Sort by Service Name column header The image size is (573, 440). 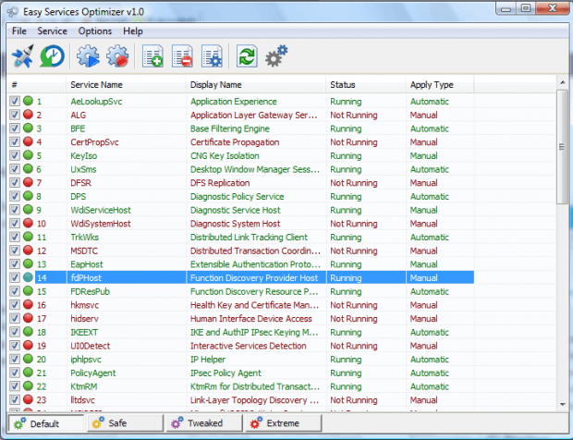(126, 85)
